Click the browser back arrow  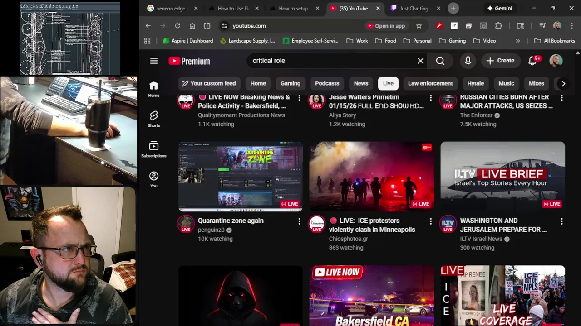(x=148, y=26)
